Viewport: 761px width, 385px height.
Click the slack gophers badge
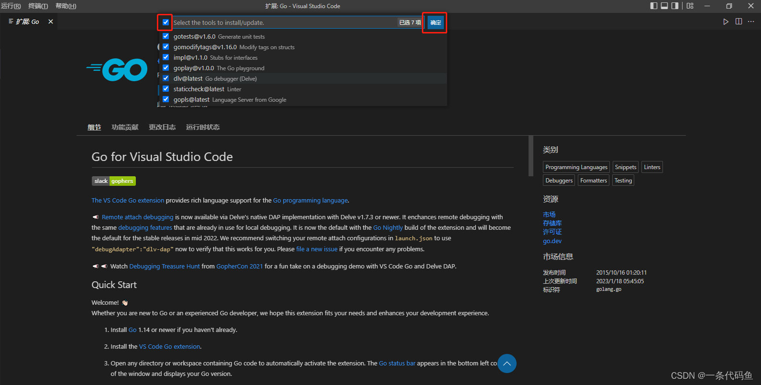(114, 181)
